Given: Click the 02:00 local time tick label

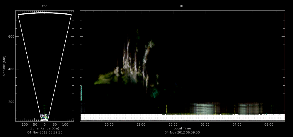Looking at the screenshot, I should point(205,124).
